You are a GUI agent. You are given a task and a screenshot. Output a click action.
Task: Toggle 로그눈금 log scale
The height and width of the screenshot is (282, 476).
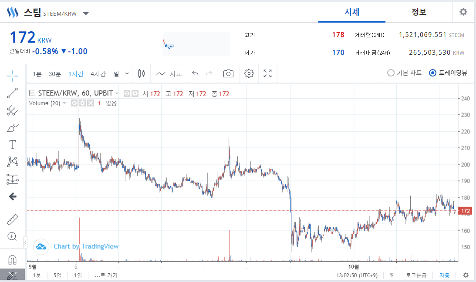(416, 275)
